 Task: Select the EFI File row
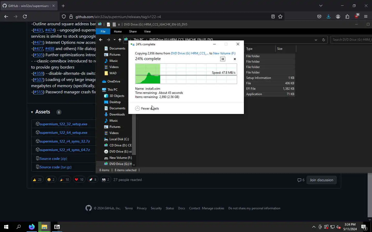[270, 89]
